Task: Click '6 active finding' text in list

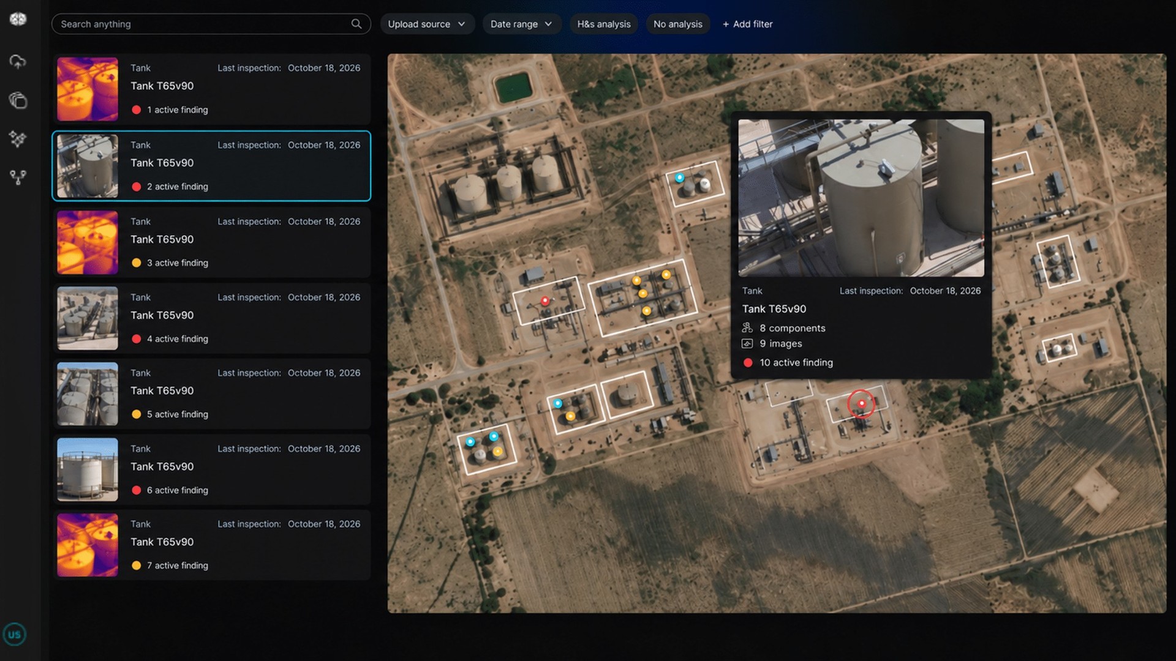Action: [x=177, y=490]
